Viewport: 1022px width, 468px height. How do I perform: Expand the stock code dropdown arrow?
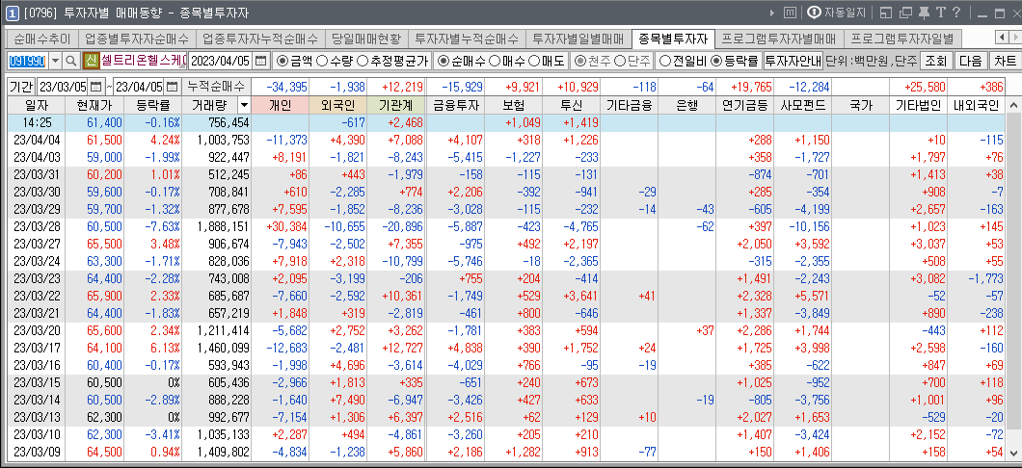[54, 61]
